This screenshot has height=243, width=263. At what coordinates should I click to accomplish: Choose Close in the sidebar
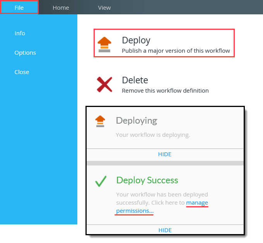22,72
